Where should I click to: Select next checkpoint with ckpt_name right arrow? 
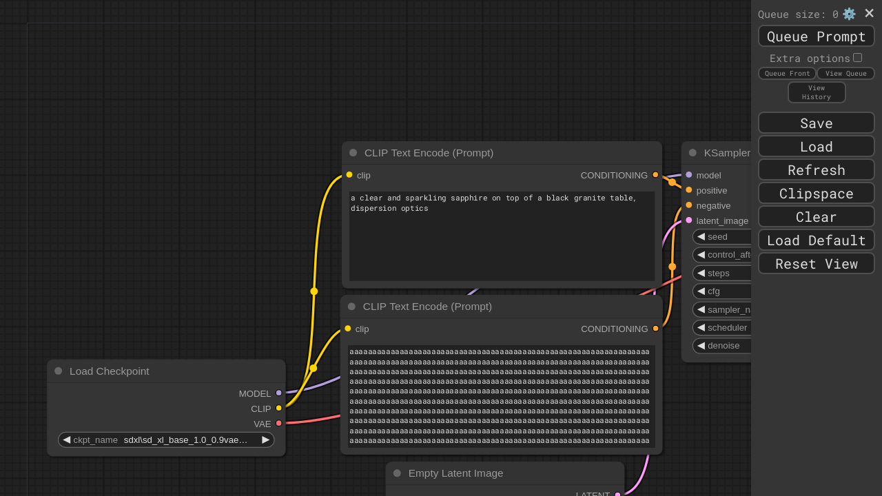(x=265, y=440)
